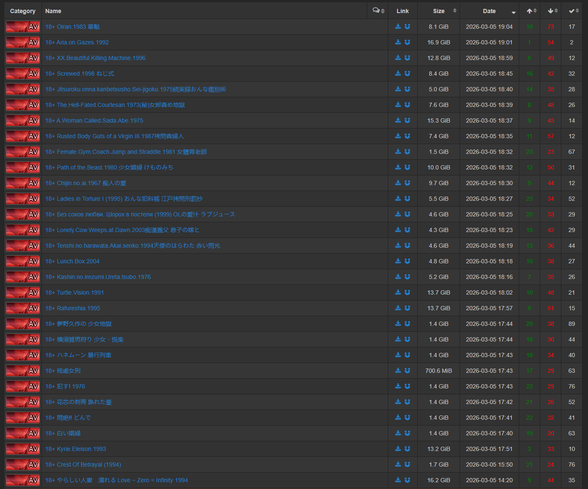This screenshot has width=588, height=489.
Task: Click the AV category icon beside Oiran.1983
Action: pyautogui.click(x=23, y=27)
